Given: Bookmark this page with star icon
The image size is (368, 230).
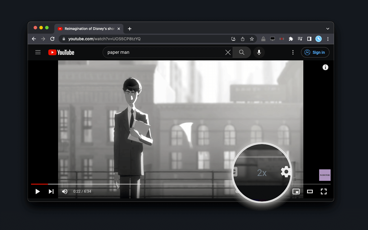Looking at the screenshot, I should pyautogui.click(x=252, y=39).
